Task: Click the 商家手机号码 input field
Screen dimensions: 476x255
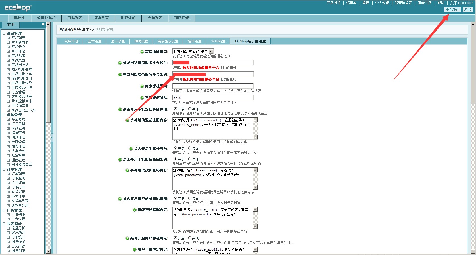Action: coord(213,86)
